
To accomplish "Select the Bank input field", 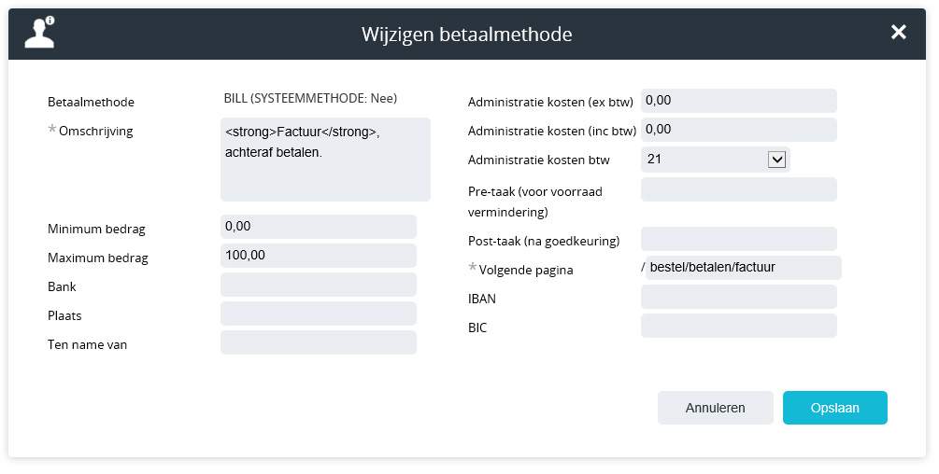I will (x=318, y=285).
